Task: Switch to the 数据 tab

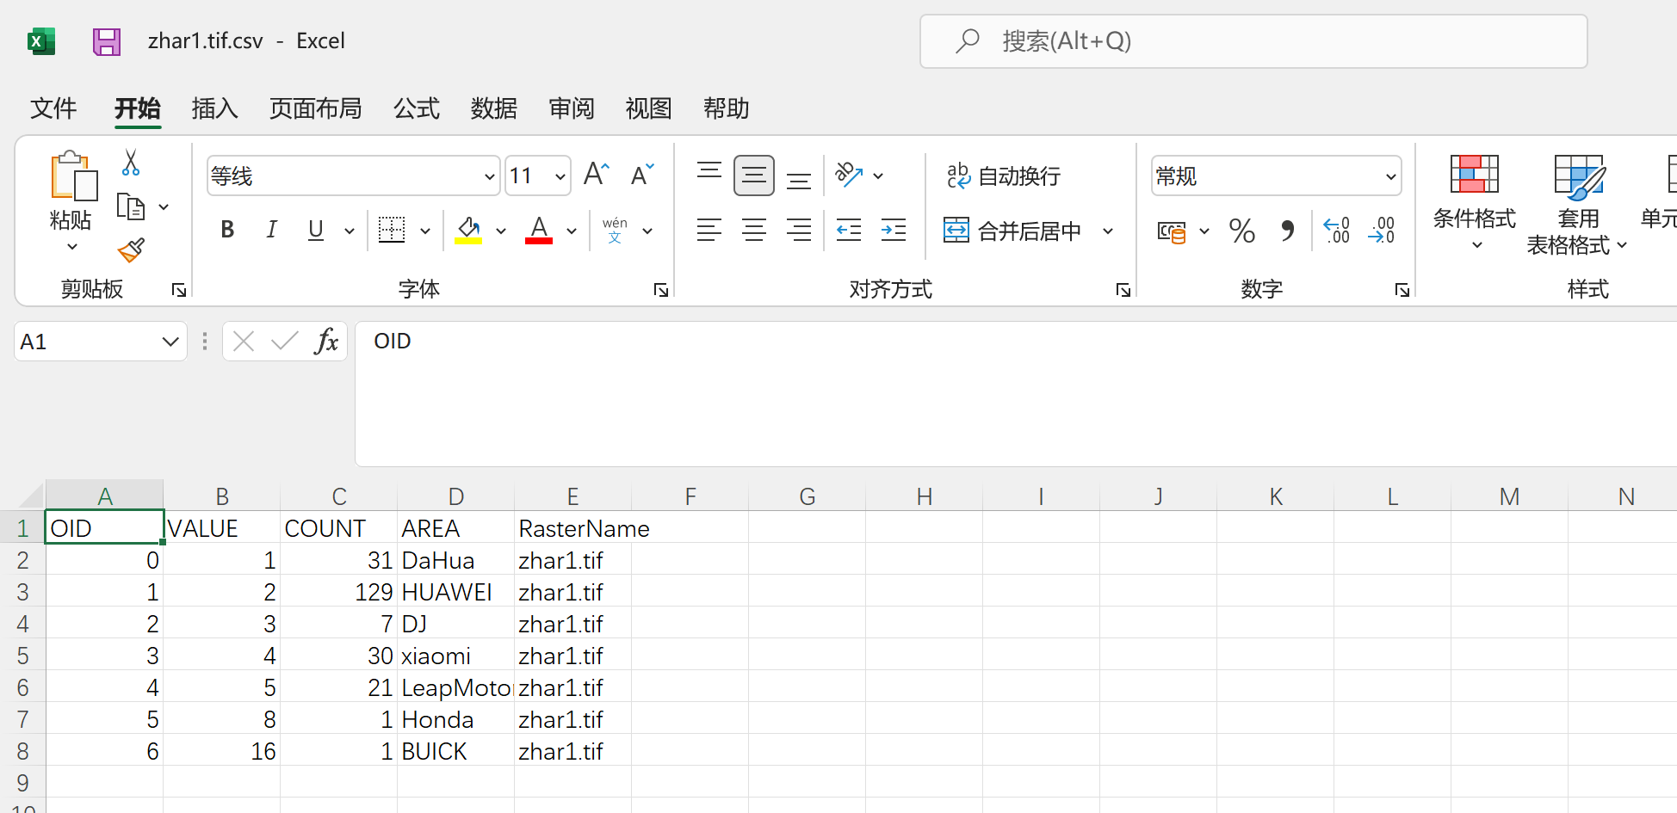Action: click(494, 108)
